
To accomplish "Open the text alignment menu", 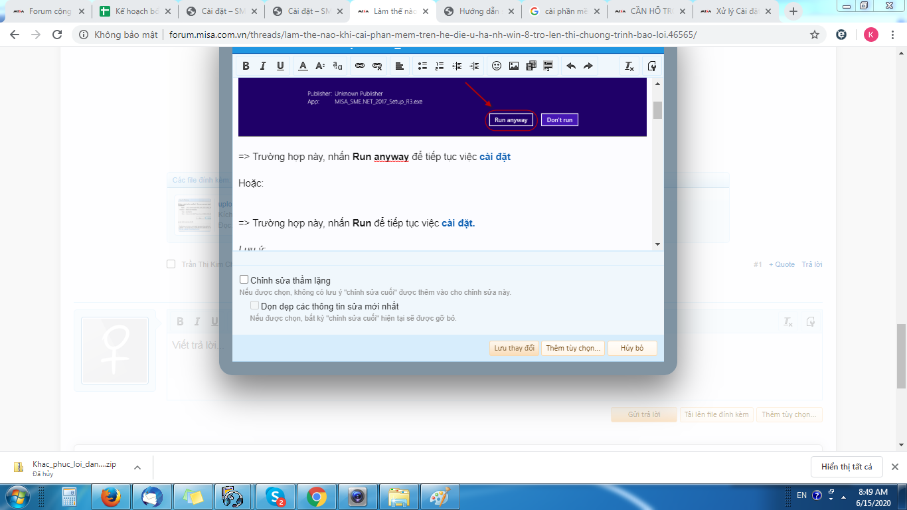I will click(x=400, y=66).
